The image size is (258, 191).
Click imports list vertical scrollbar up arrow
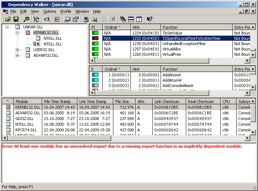[253, 27]
